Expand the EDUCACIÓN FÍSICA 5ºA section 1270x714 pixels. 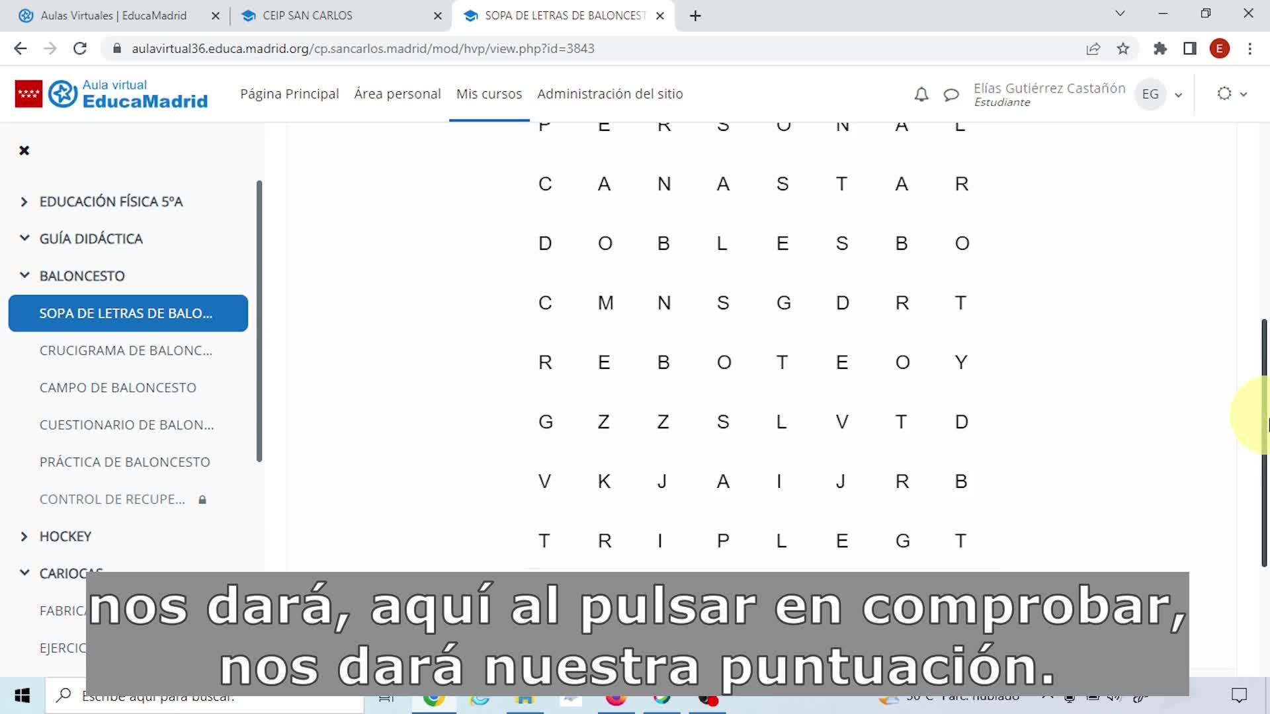pyautogui.click(x=24, y=202)
